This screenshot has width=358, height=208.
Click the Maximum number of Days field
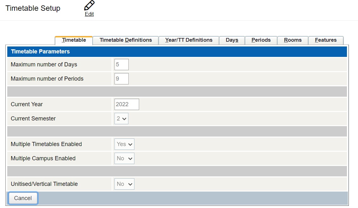click(x=121, y=64)
